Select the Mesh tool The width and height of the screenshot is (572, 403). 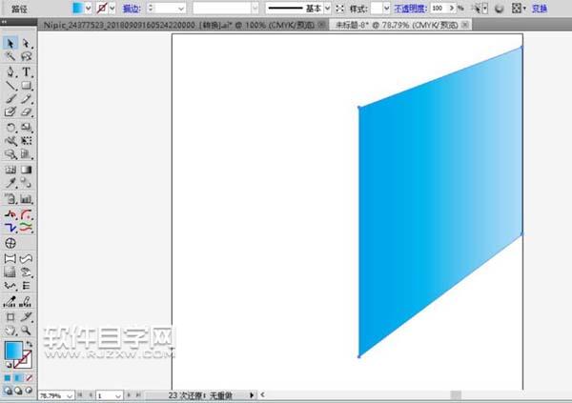coord(10,170)
